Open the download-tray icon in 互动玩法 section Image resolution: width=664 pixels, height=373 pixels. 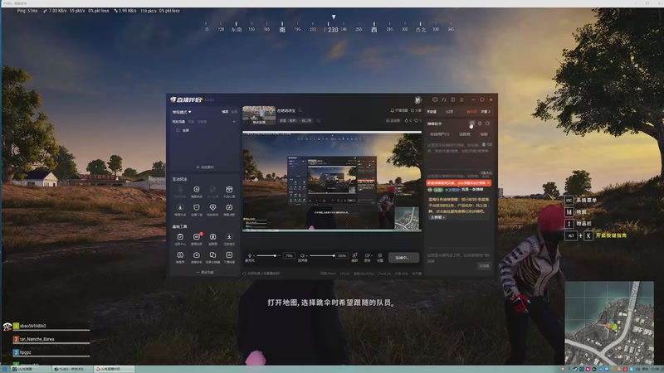(180, 210)
